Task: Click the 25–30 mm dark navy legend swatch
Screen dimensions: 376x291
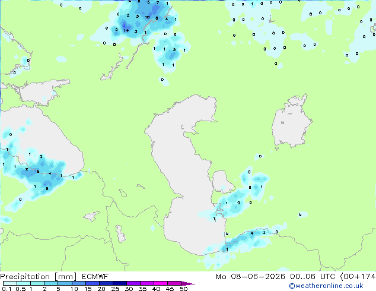Action: [120, 283]
